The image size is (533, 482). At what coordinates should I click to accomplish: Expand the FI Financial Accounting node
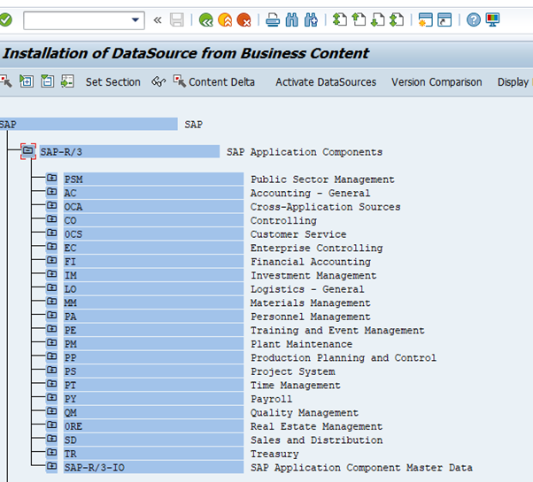pyautogui.click(x=51, y=260)
